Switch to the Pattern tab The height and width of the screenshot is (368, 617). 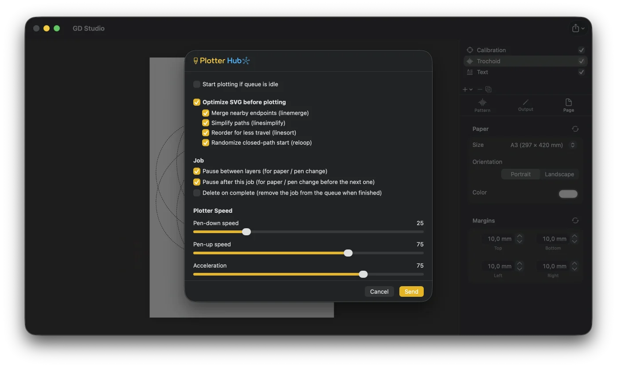(x=482, y=105)
